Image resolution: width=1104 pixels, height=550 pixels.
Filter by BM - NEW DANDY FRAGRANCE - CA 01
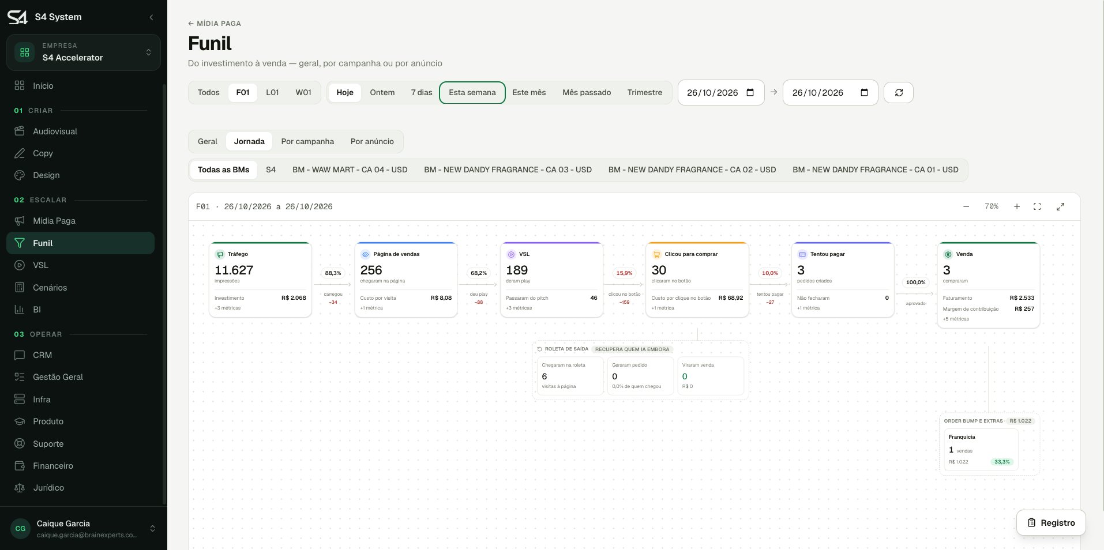876,169
